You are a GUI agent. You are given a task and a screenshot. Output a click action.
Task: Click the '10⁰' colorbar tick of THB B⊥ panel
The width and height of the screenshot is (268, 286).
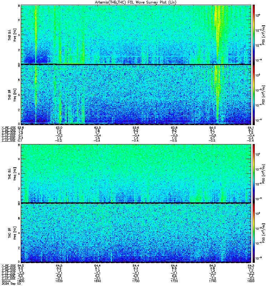(x=258, y=15)
